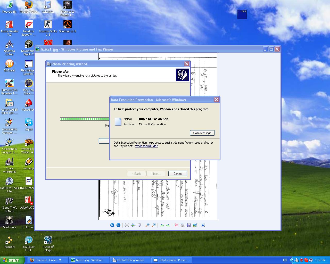Click the printer tray icon

[297, 260]
